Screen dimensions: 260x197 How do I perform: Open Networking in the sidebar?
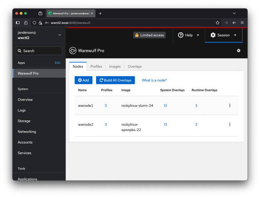point(27,131)
